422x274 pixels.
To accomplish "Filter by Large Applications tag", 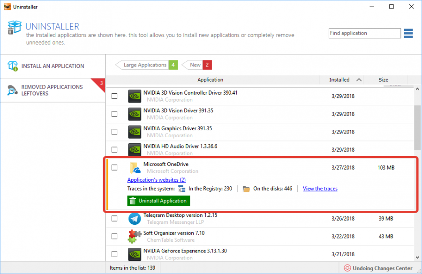I will pyautogui.click(x=146, y=65).
